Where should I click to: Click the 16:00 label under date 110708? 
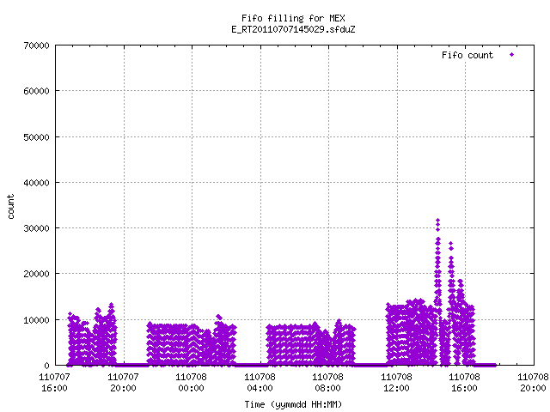tap(464, 388)
